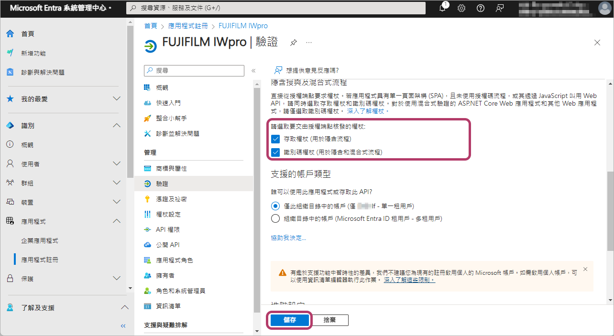Click the 群組 people icon
The height and width of the screenshot is (336, 614).
[10, 183]
